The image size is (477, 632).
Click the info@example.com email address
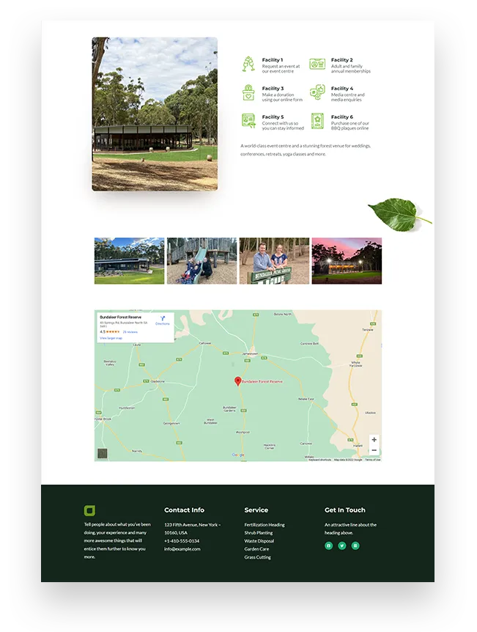pos(182,549)
